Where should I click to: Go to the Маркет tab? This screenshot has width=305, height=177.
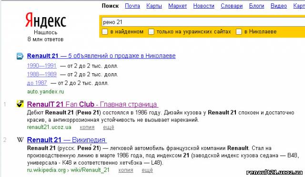point(177,6)
